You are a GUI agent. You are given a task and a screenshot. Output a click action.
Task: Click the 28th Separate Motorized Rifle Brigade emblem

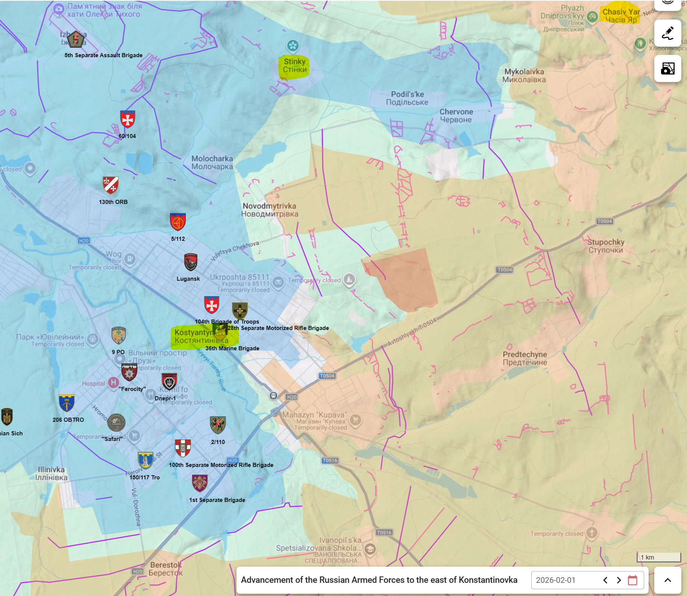click(x=240, y=311)
